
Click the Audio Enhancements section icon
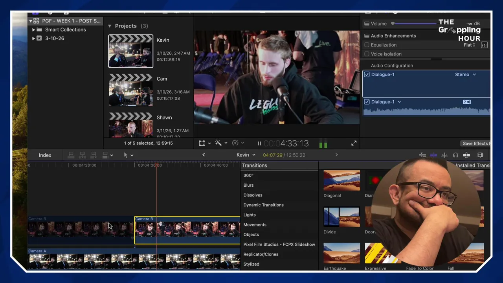coord(367,36)
